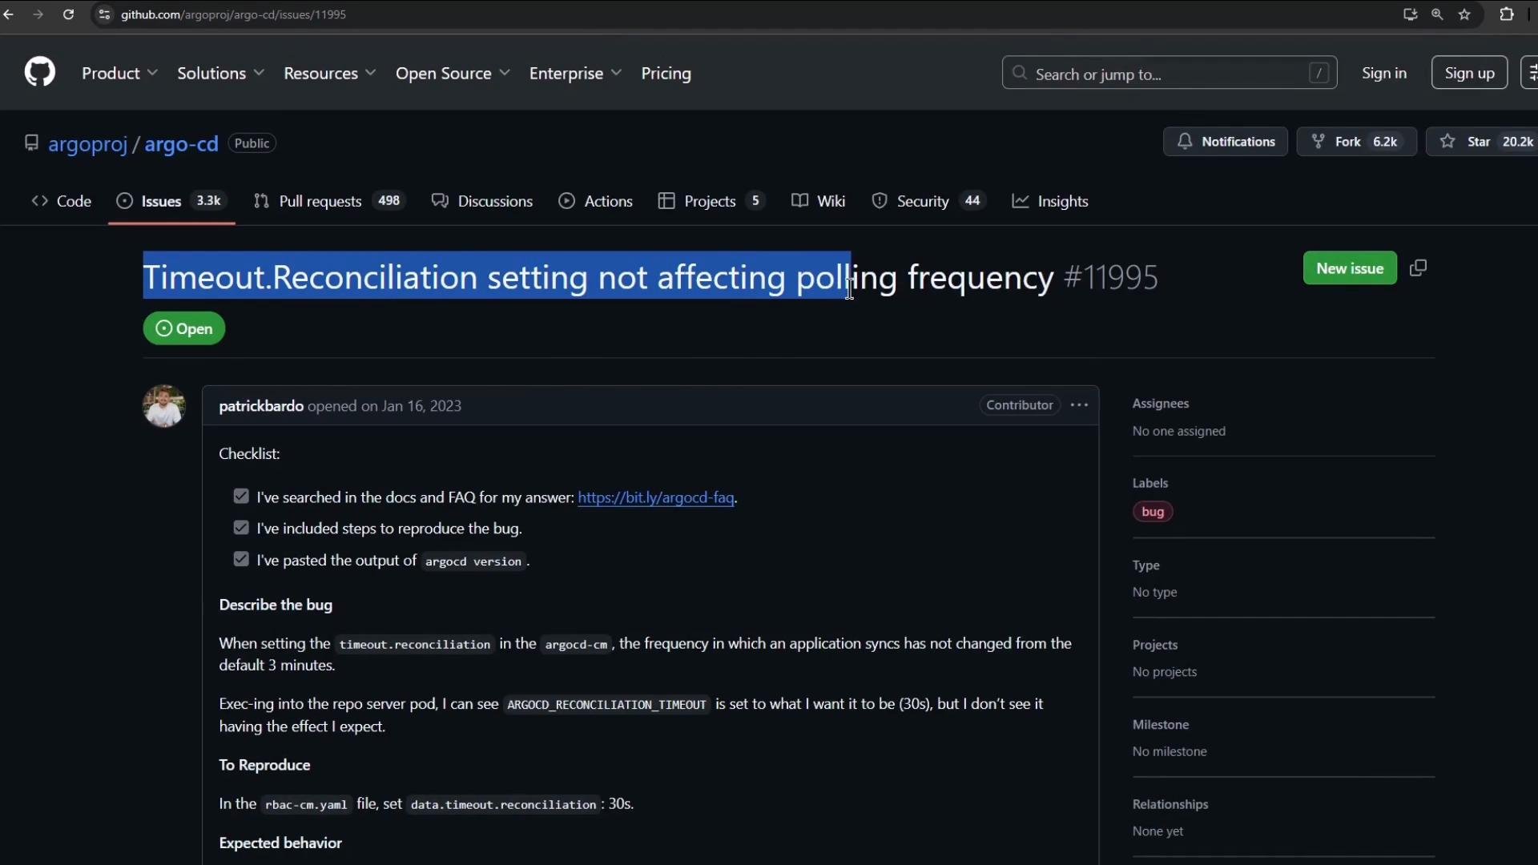Open the three-dot menu on patrickbardo's comment
Viewport: 1538px width, 865px height.
tap(1079, 405)
